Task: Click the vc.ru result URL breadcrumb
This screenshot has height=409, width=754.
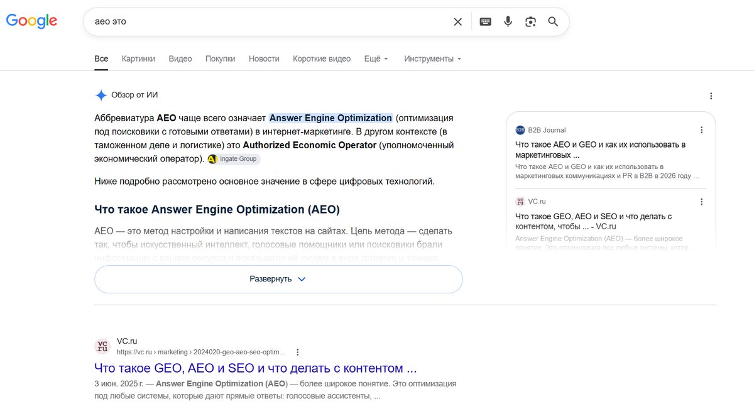Action: (x=200, y=352)
